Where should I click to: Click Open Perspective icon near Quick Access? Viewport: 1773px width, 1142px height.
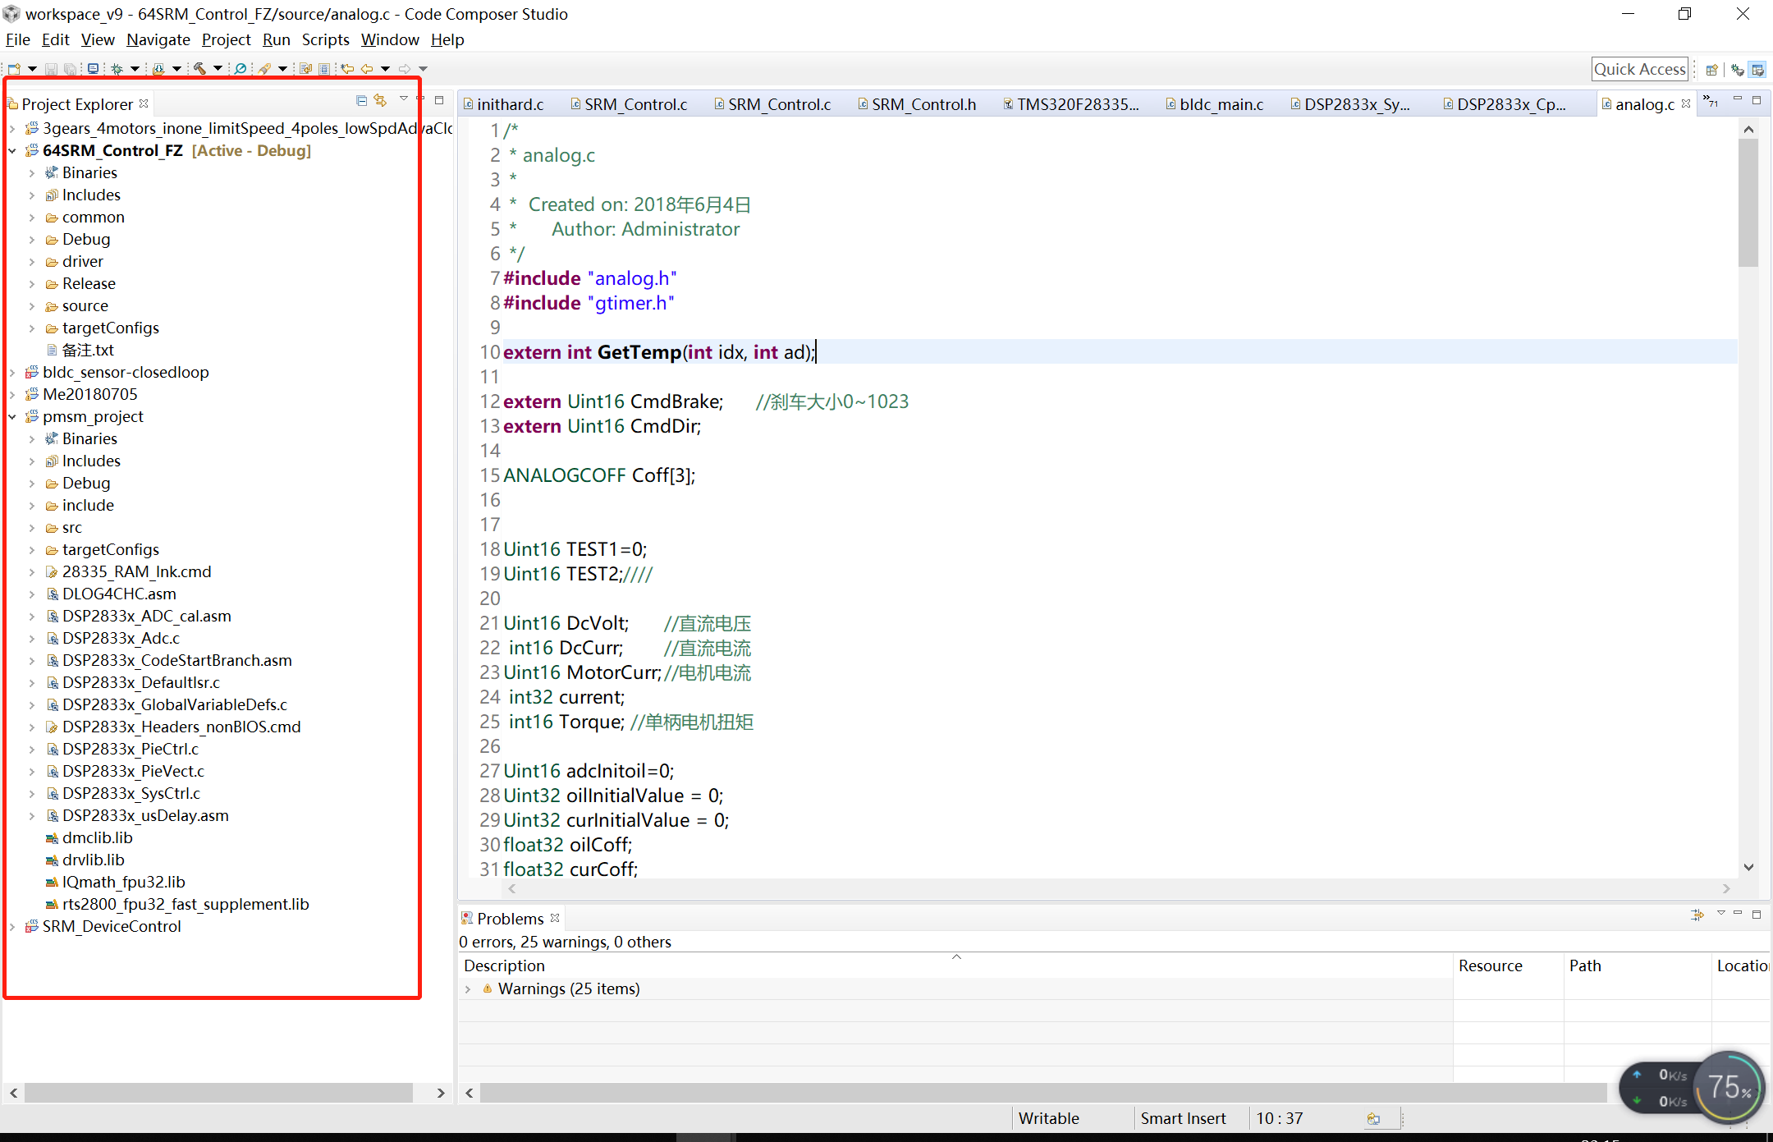[x=1712, y=70]
